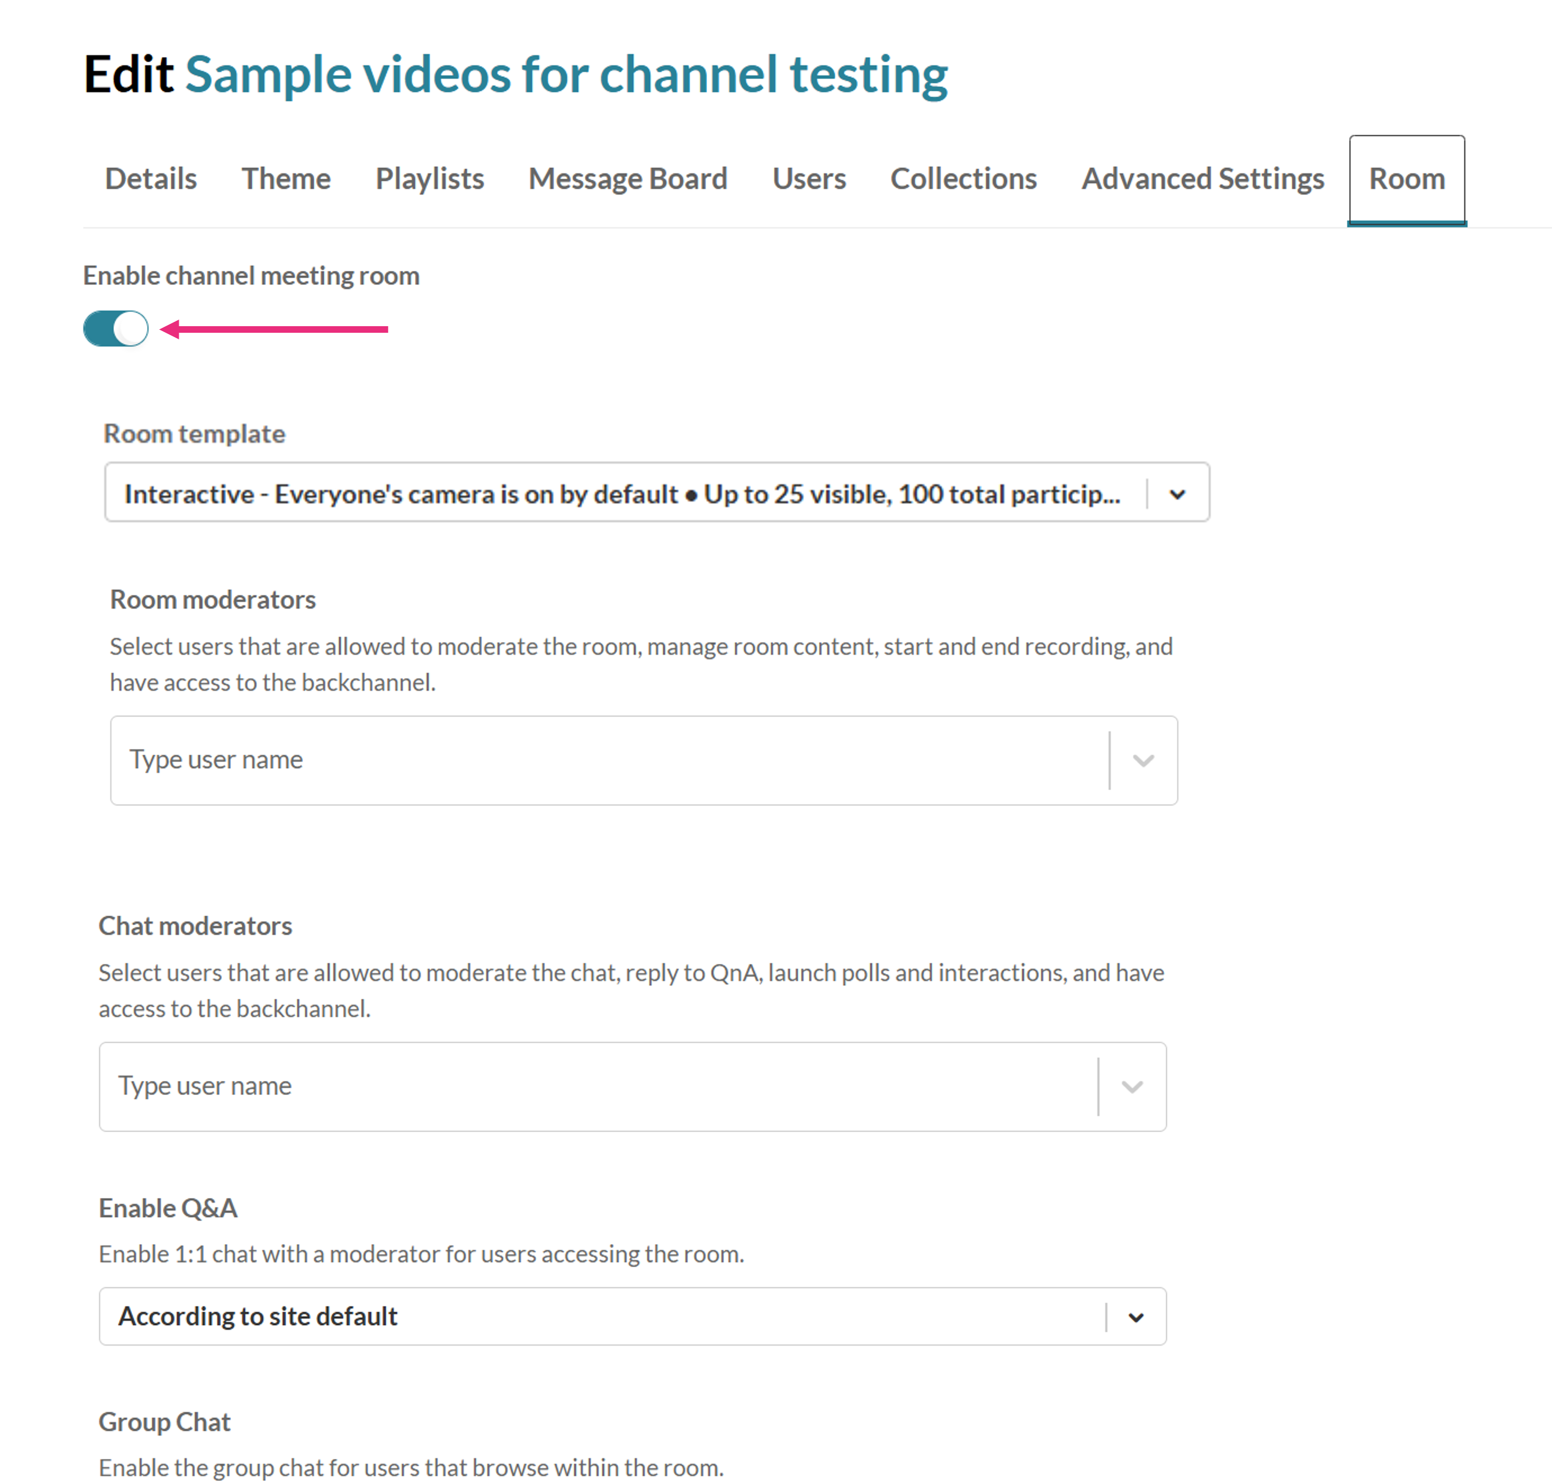Expand the Room template dropdown arrow
This screenshot has height=1484, width=1552.
[1177, 495]
